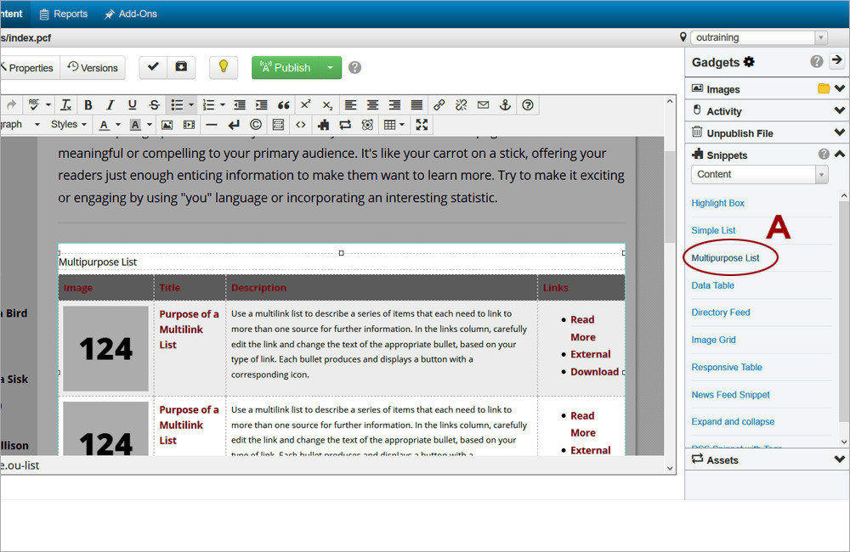850x552 pixels.
Task: Insert a special character (copyright icon)
Action: click(x=256, y=125)
